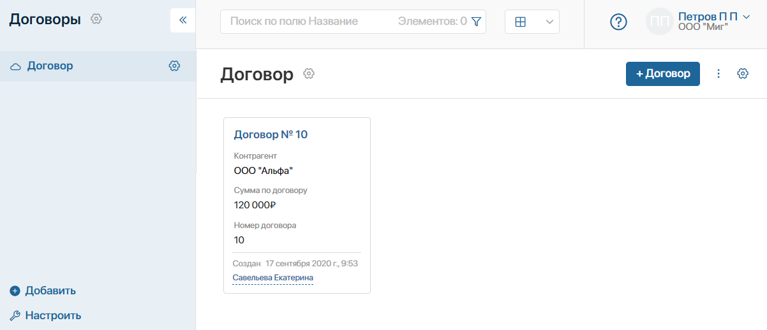This screenshot has height=330, width=767.
Task: Open settings gear next to Договоры heading
Action: pyautogui.click(x=96, y=19)
